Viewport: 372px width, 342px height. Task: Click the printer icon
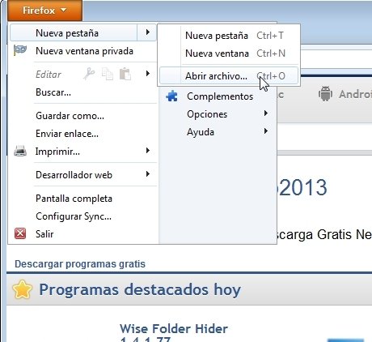(x=20, y=151)
